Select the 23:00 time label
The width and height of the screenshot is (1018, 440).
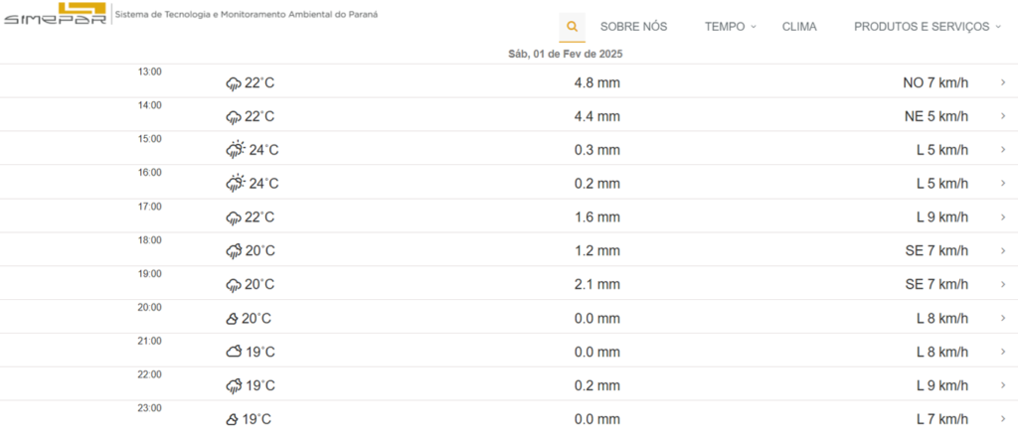pyautogui.click(x=149, y=408)
